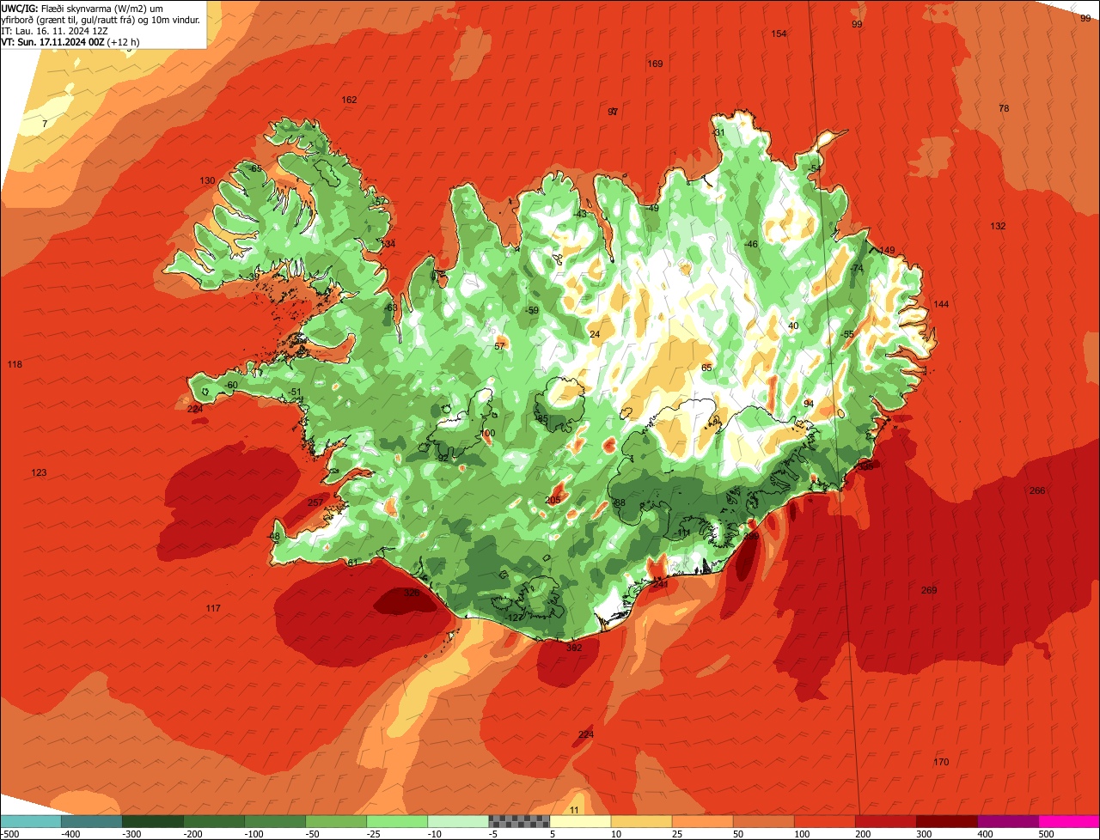This screenshot has width=1100, height=840.
Task: Click the southeast sea value 269
Action: (928, 590)
